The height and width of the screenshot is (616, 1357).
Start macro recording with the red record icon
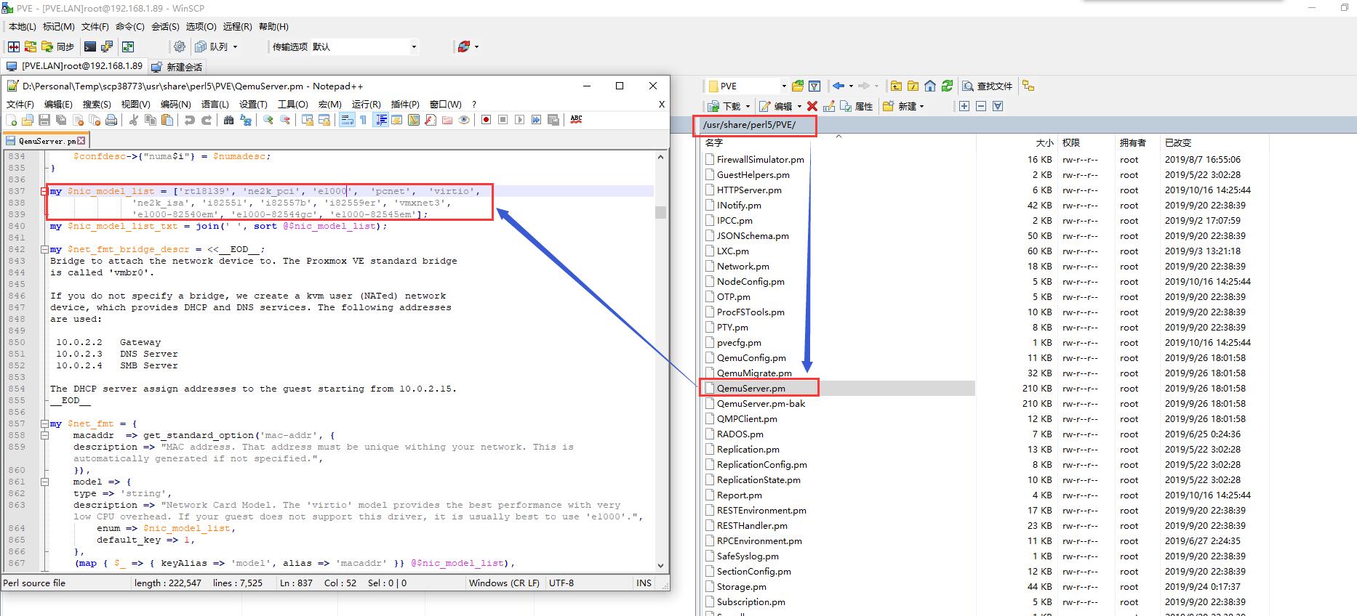pos(486,120)
